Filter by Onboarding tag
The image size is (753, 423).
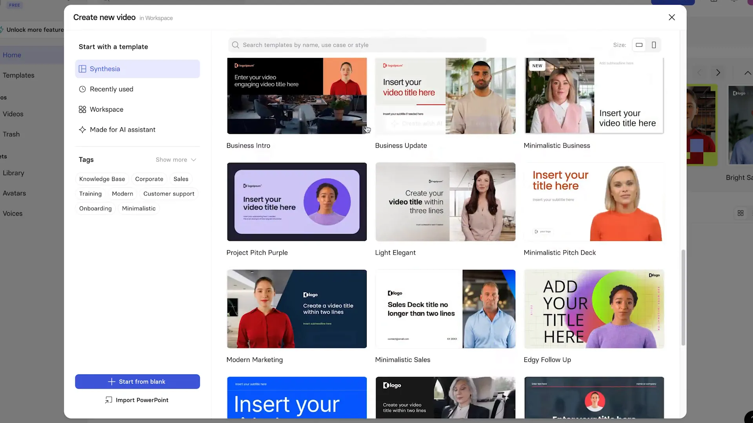point(95,208)
